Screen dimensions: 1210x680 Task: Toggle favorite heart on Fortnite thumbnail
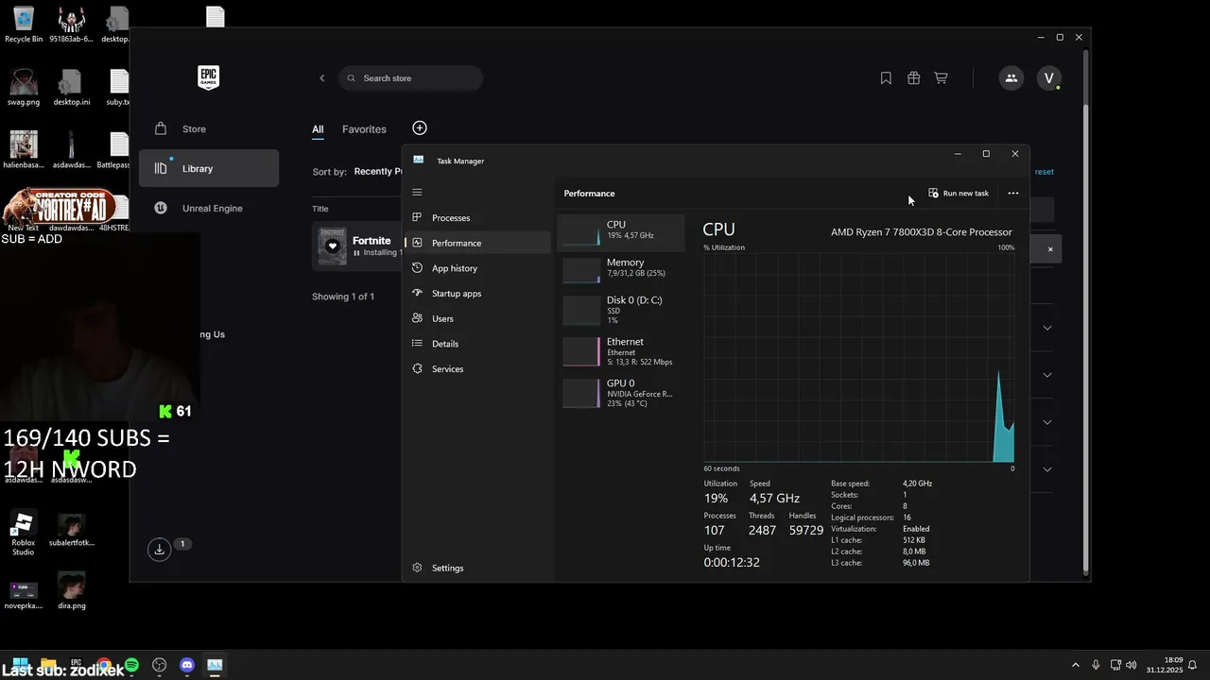(x=333, y=246)
